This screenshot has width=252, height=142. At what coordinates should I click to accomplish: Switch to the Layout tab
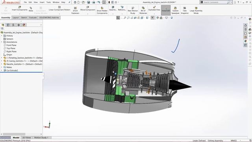click(x=16, y=17)
